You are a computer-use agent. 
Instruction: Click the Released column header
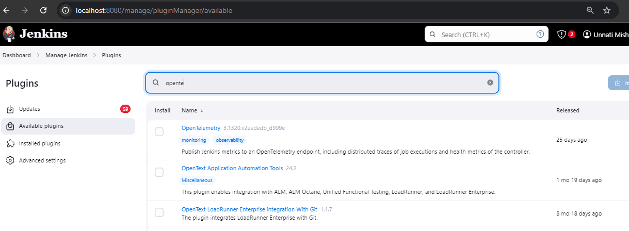[568, 110]
